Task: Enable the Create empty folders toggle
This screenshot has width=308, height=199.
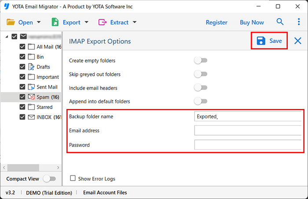Action: click(201, 60)
